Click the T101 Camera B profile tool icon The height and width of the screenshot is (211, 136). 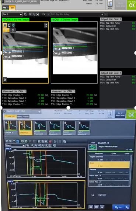coord(93,147)
